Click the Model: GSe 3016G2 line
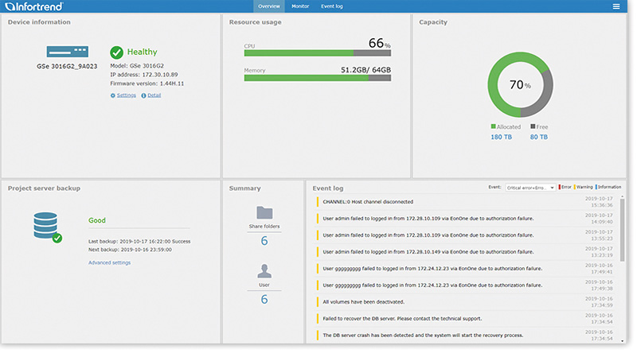 [x=137, y=66]
